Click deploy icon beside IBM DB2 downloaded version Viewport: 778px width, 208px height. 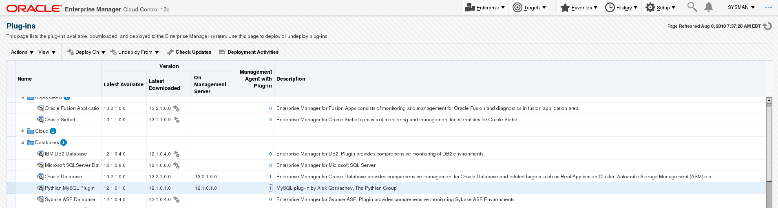click(176, 154)
